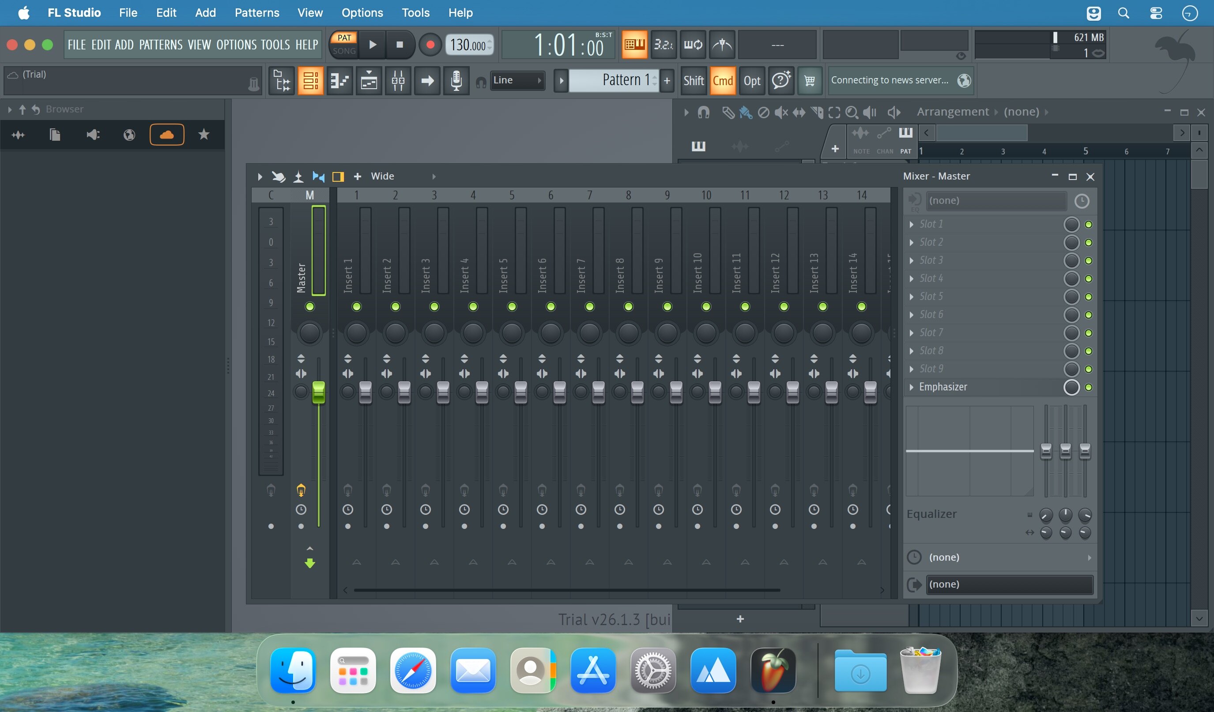Open the macOS View menu
1214x712 pixels.
point(310,12)
